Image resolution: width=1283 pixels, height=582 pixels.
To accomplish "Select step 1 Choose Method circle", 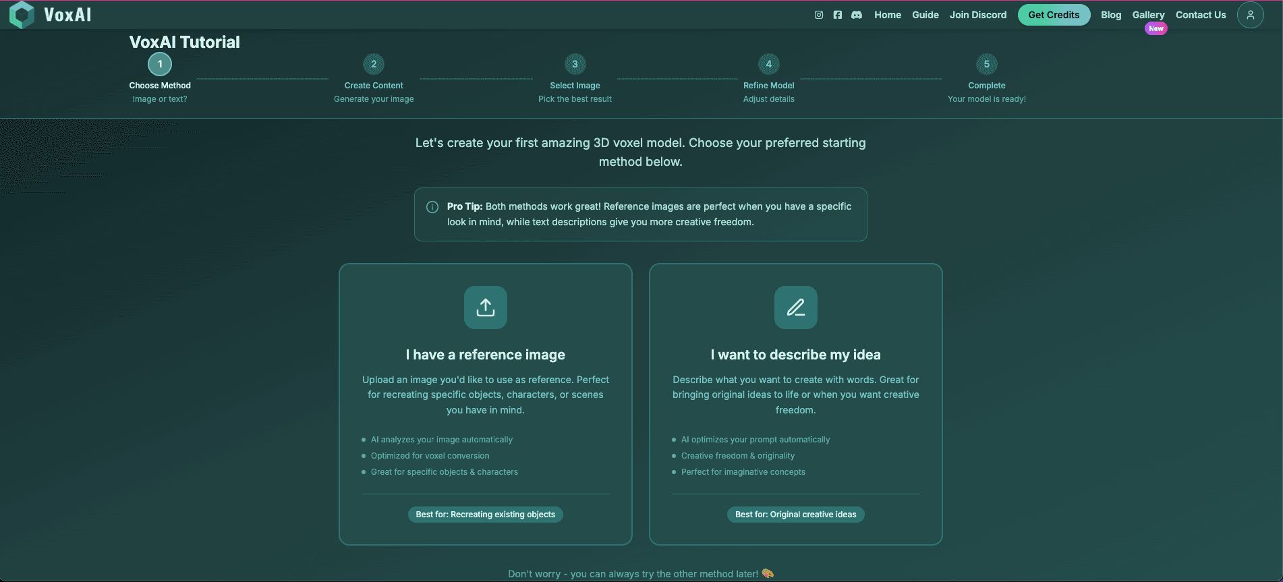I will click(160, 64).
